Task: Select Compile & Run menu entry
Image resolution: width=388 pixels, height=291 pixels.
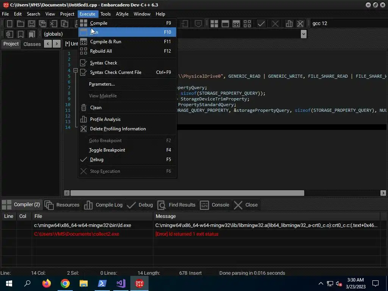Action: [127, 42]
